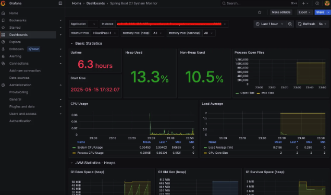Image resolution: width=331 pixels, height=195 pixels.
Task: Click the plus icon in top bar
Action: (303, 3)
